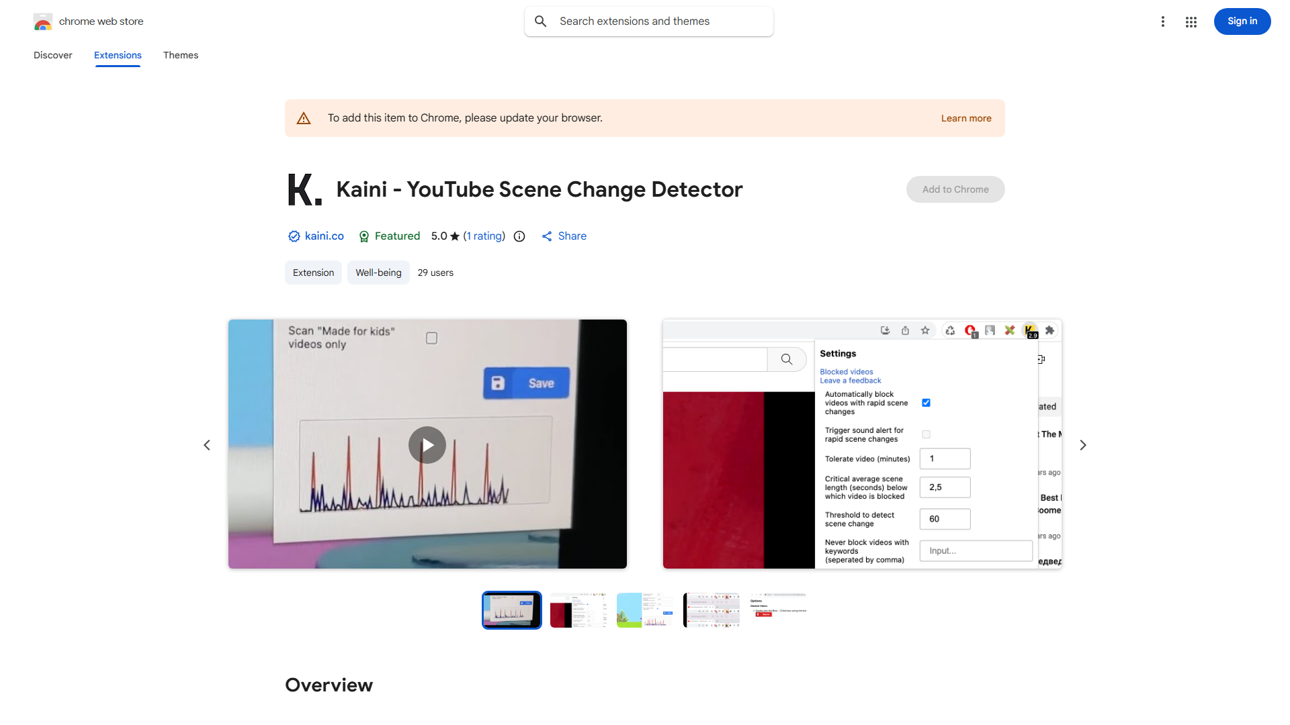Switch to the Discover tab
This screenshot has height=725, width=1290.
pos(53,55)
